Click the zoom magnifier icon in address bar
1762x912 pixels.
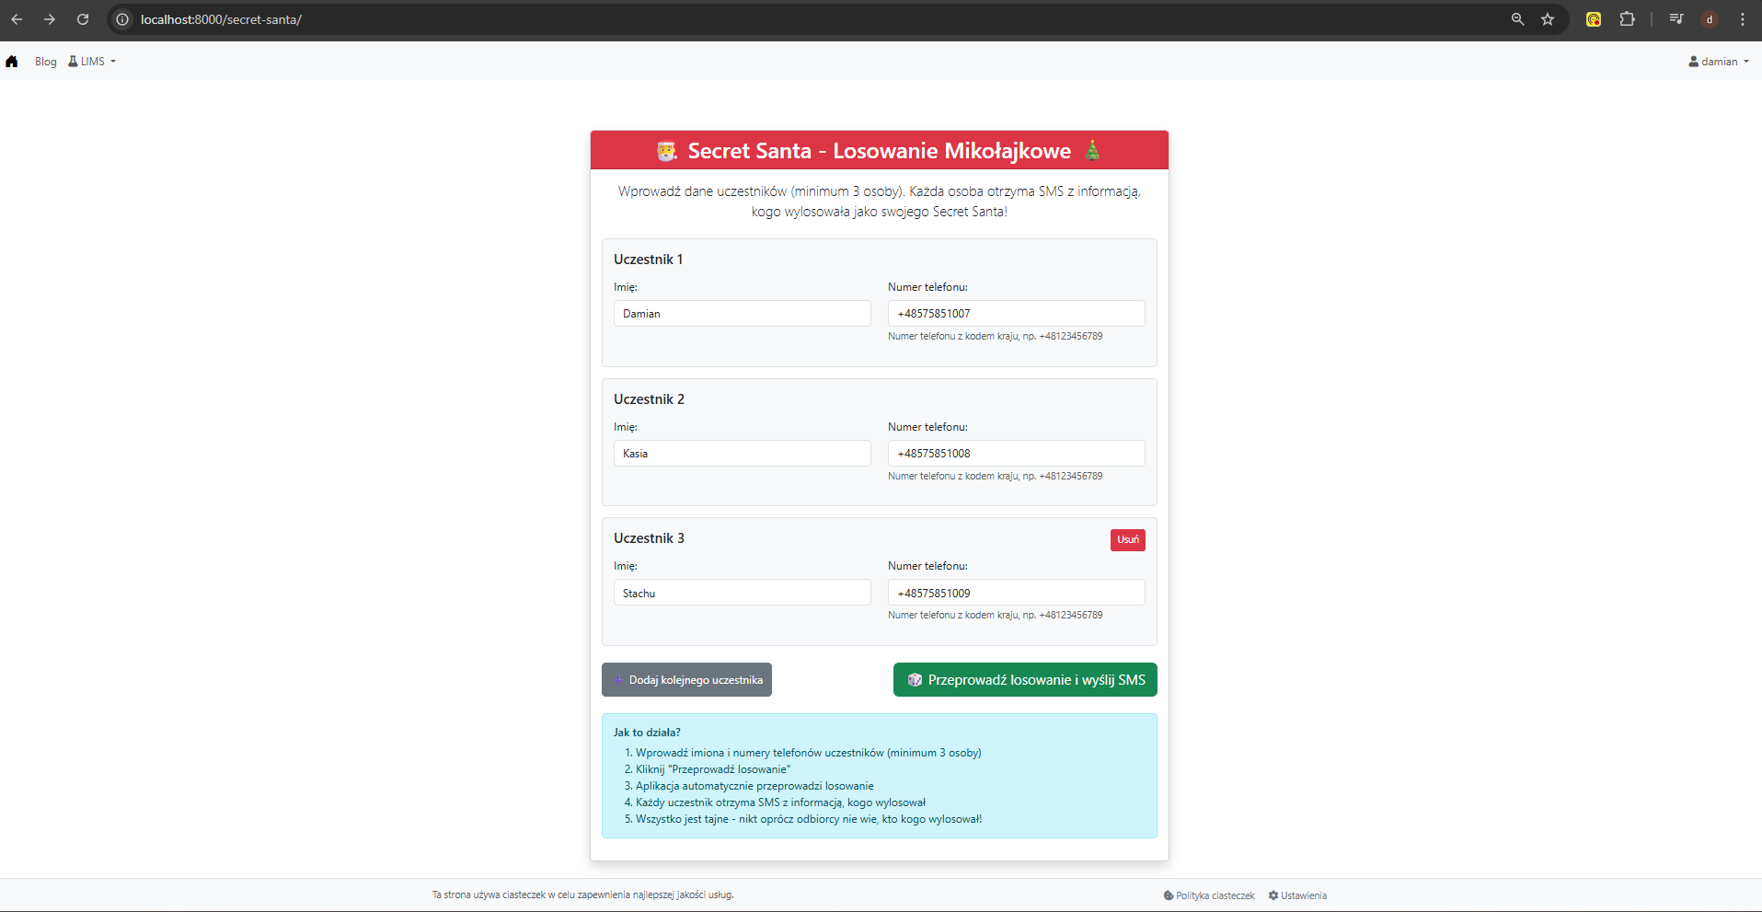click(x=1517, y=19)
